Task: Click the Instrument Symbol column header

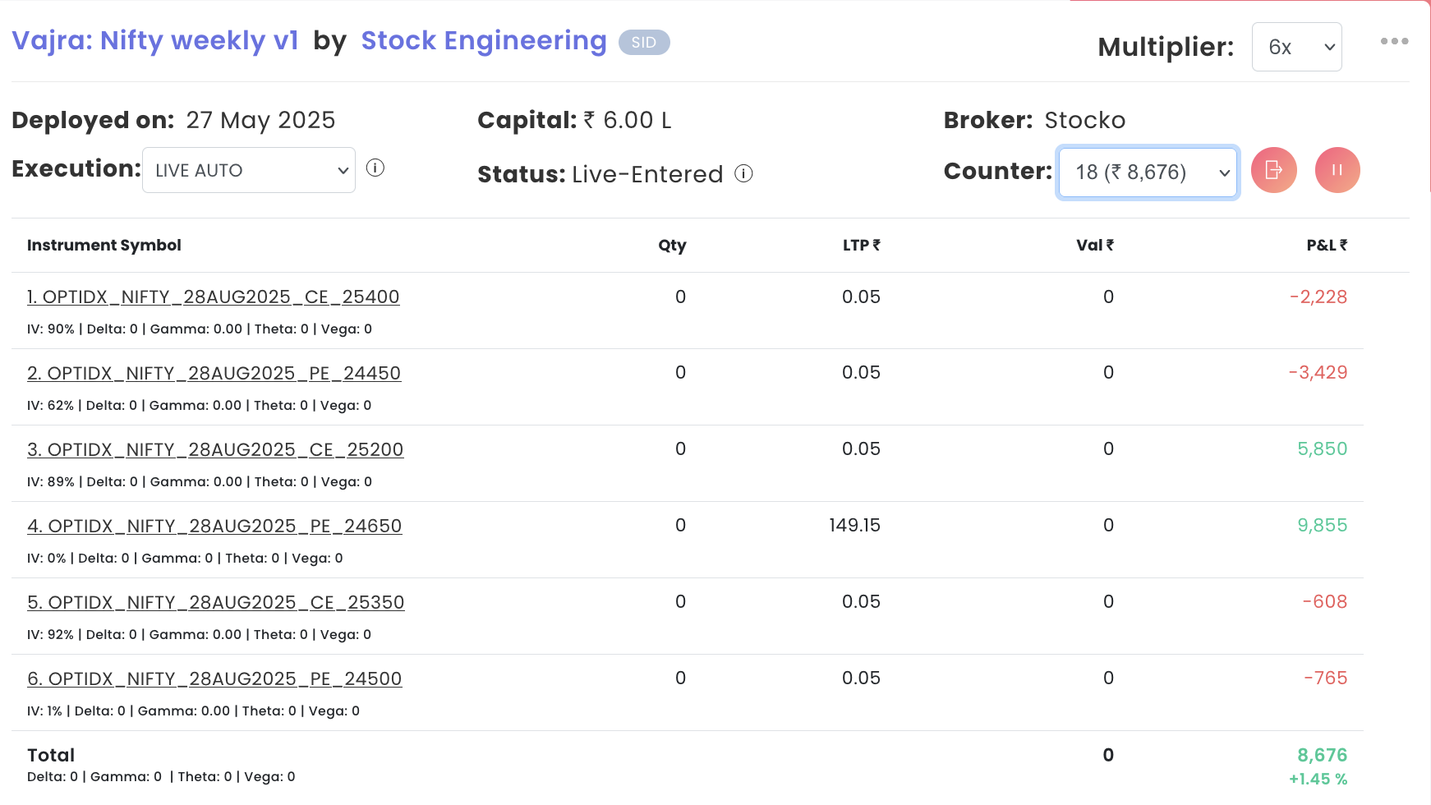Action: tap(104, 245)
